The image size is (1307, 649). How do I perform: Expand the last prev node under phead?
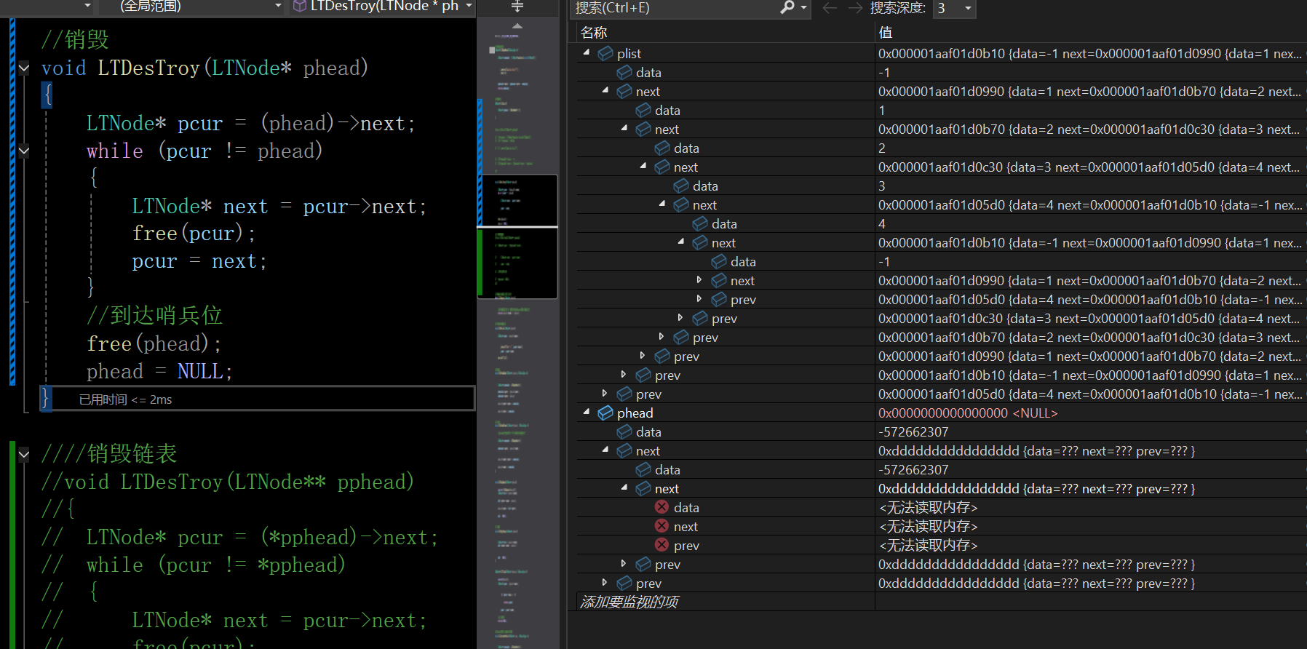pyautogui.click(x=605, y=583)
